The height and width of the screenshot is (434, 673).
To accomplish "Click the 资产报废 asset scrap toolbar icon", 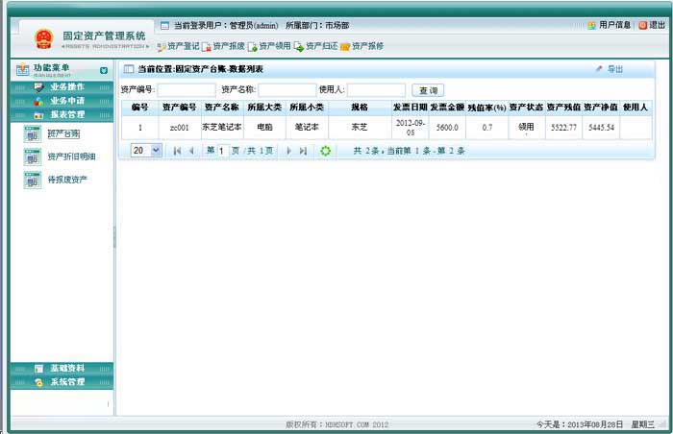I will 223,45.
